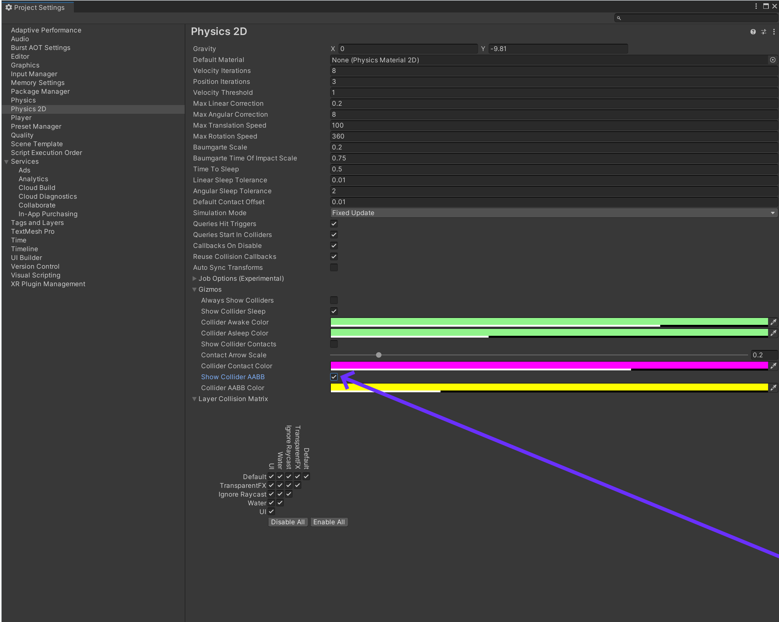Switch to the Quality settings section
779x622 pixels.
coord(22,135)
